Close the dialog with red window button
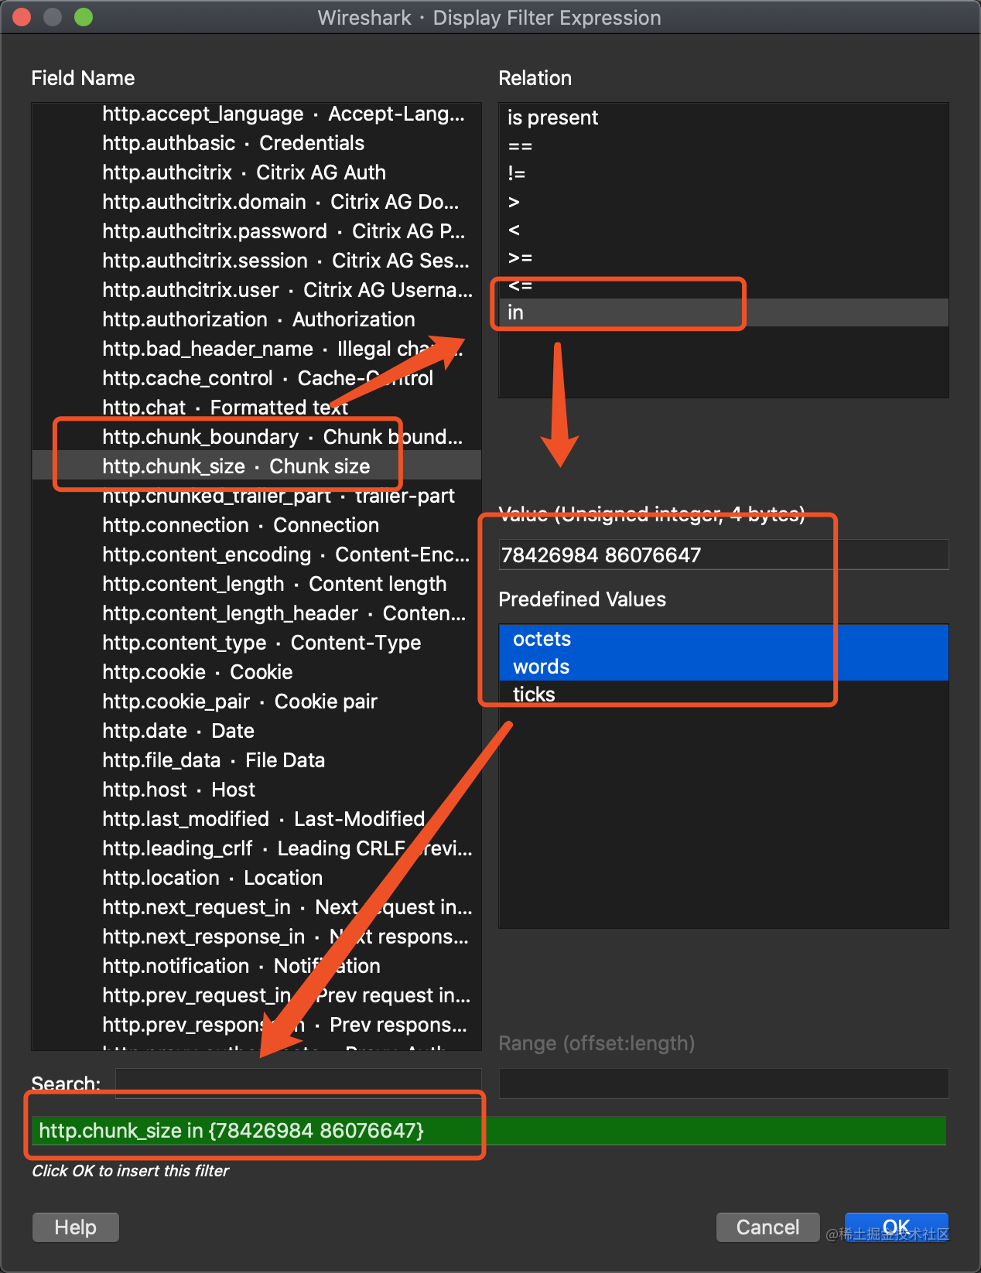Image resolution: width=981 pixels, height=1273 pixels. (22, 17)
